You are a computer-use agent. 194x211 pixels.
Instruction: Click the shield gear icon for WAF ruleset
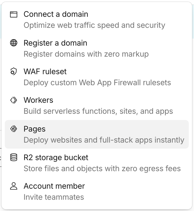(13, 72)
